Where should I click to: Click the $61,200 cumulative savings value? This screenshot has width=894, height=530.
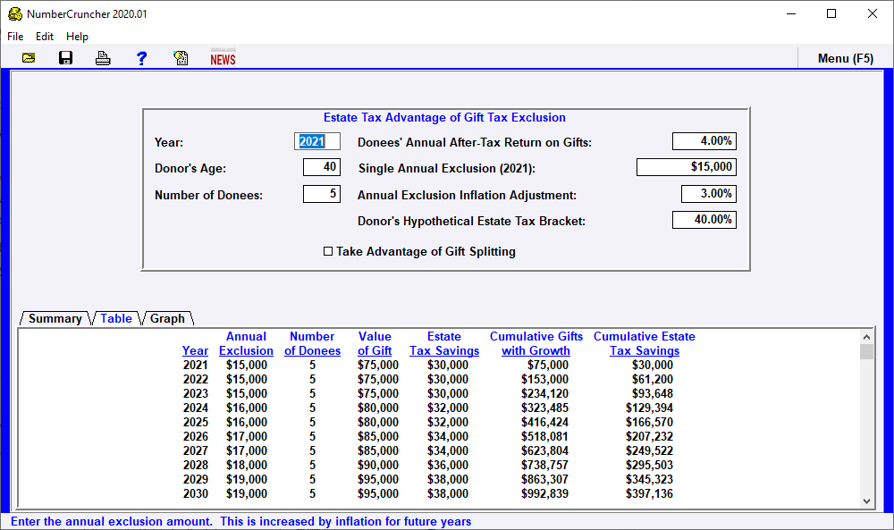(x=653, y=380)
